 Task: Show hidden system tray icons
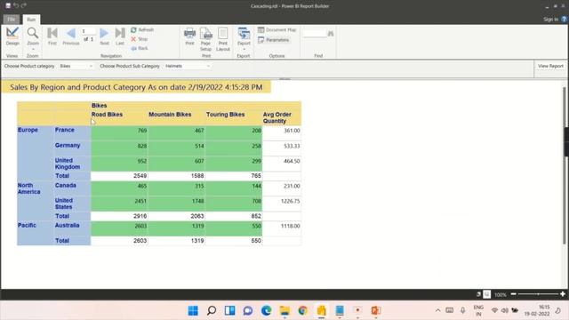coord(438,310)
